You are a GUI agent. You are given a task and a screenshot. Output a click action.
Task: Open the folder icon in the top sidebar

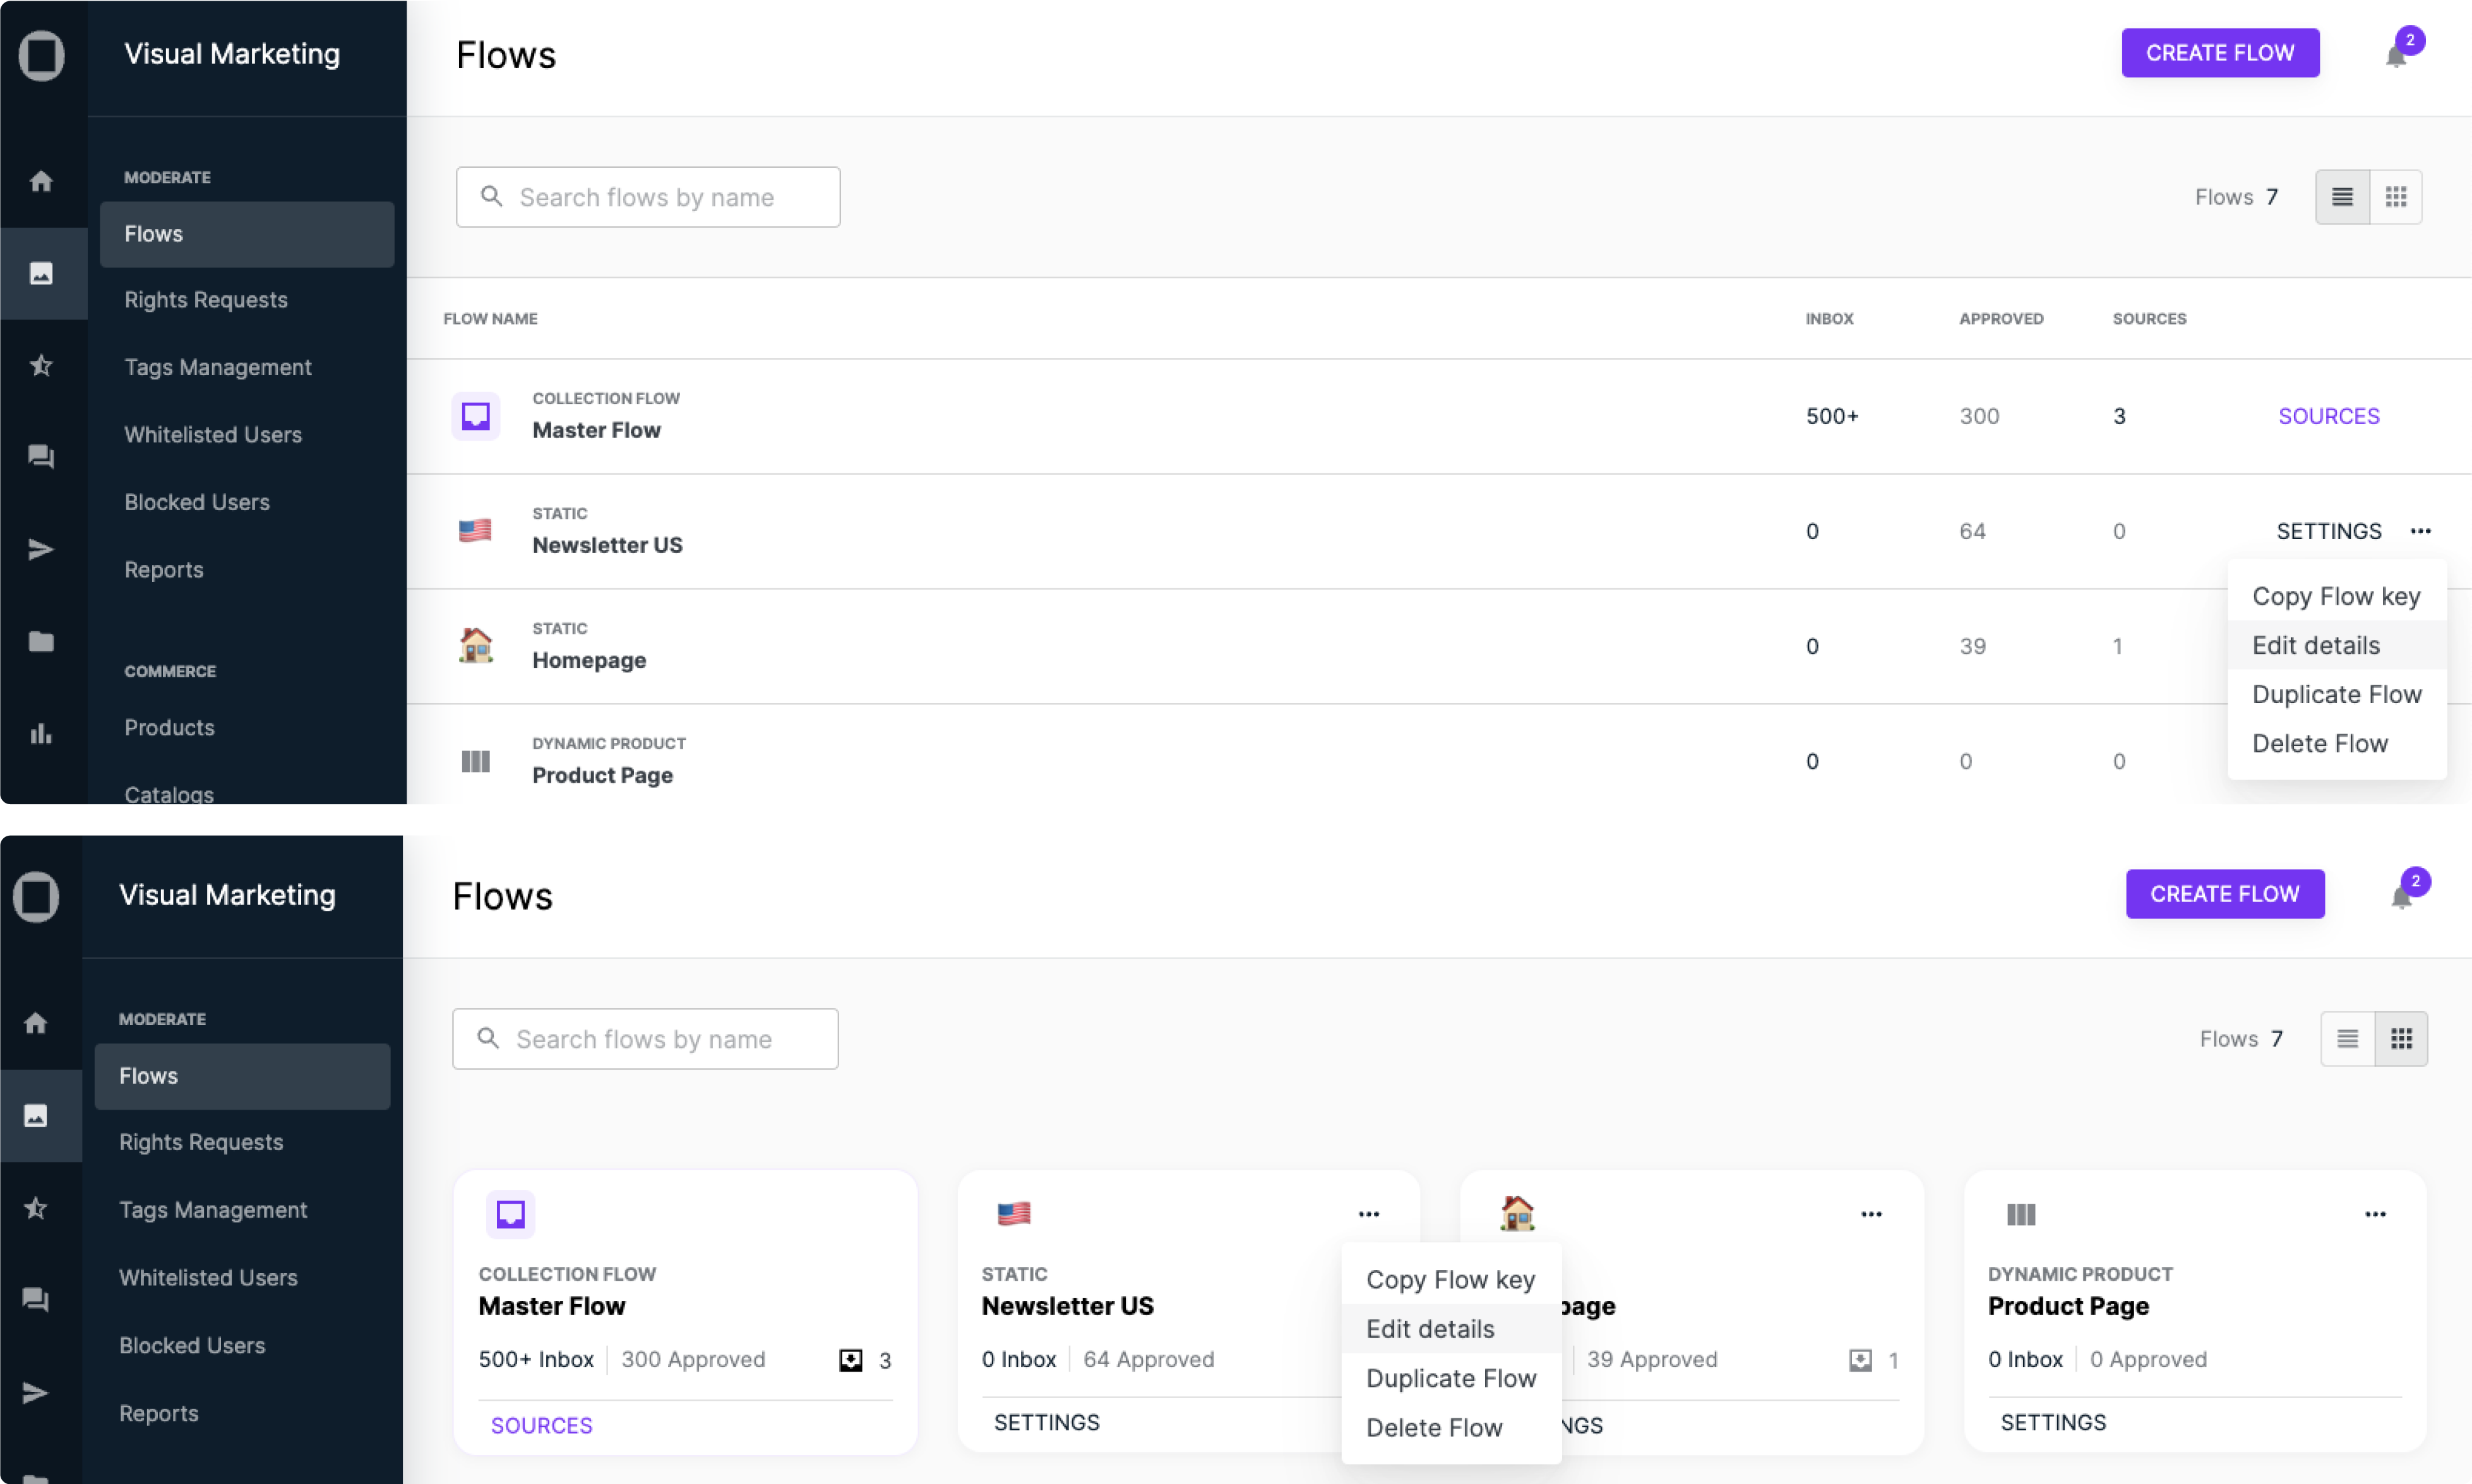(x=41, y=641)
